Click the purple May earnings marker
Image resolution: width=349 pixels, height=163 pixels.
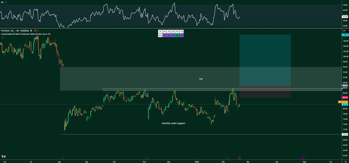click(303, 157)
